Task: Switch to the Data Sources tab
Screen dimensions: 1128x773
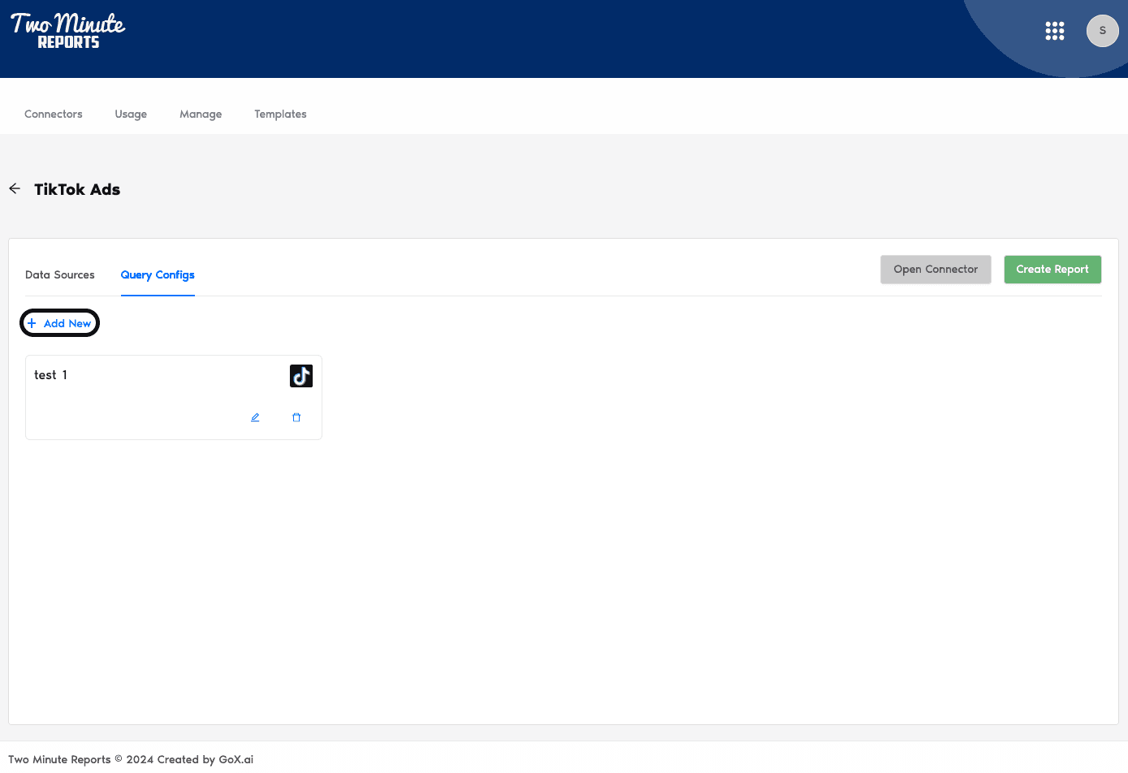Action: coord(60,274)
